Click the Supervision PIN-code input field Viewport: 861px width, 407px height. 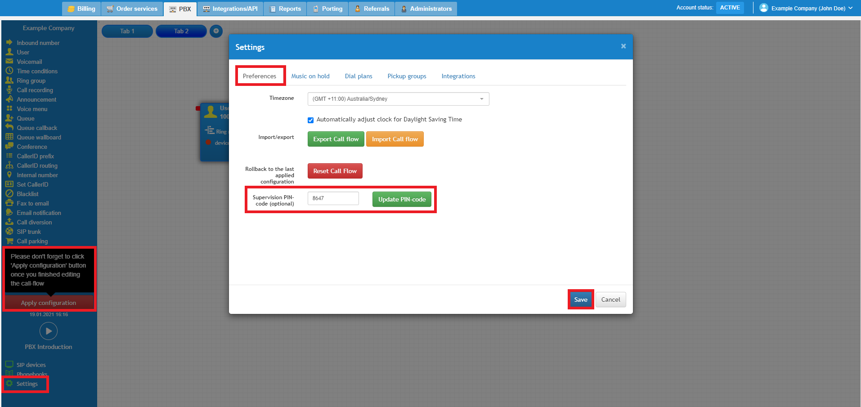[x=333, y=198]
